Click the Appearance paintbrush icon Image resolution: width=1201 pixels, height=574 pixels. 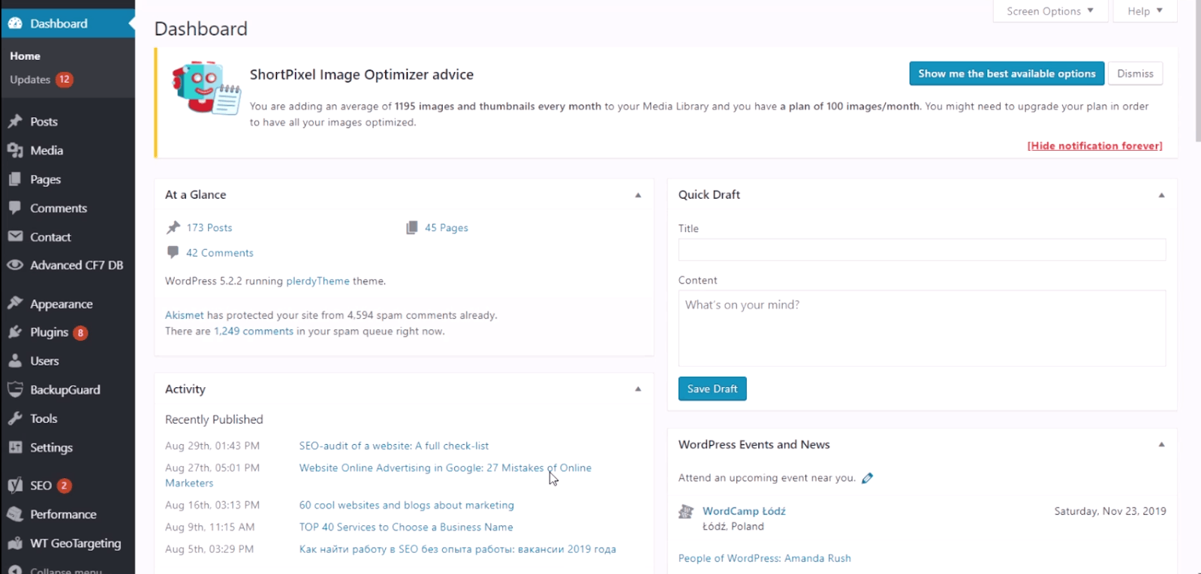tap(15, 303)
